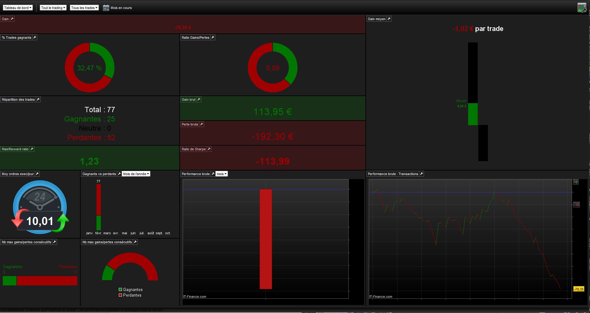Click the Risk/Reward ratio wrench icon

coord(32,149)
